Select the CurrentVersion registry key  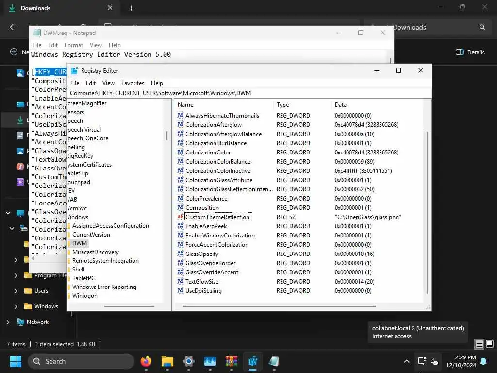coord(91,235)
